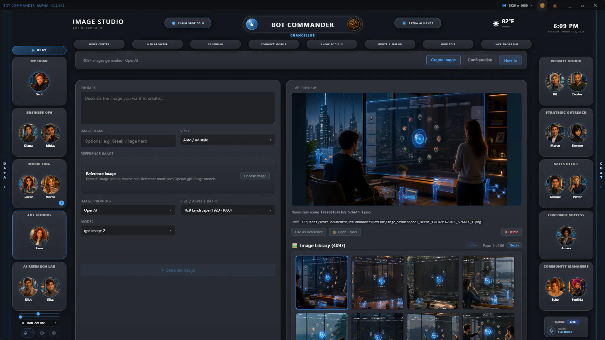
Task: Click the level 6 badge beside Bot Commander
Action: coord(252,24)
